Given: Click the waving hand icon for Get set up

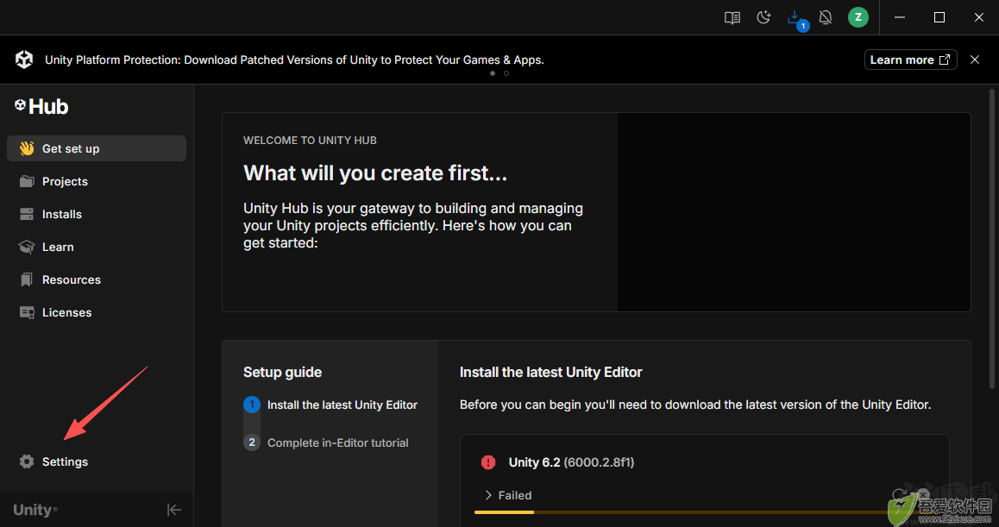Looking at the screenshot, I should [x=26, y=148].
